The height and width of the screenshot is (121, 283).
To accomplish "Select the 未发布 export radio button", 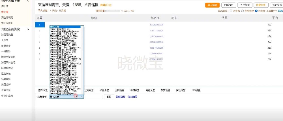I will coord(231,11).
